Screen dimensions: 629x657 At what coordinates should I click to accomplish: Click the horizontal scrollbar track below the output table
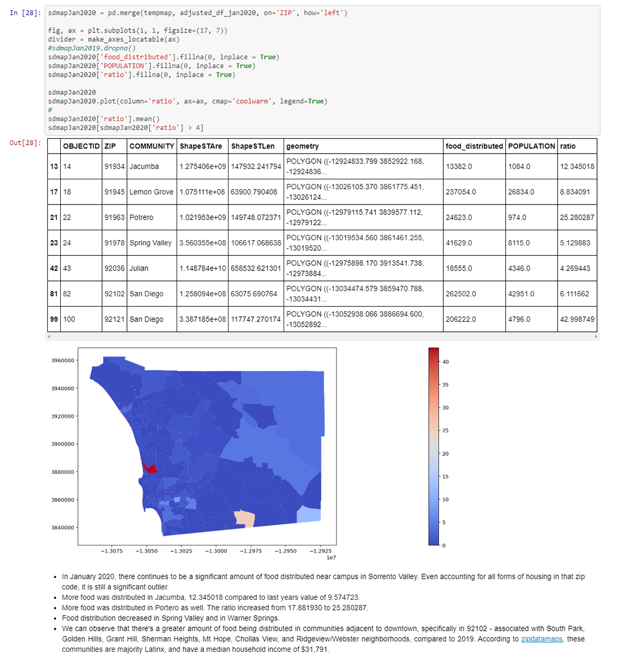tap(322, 337)
